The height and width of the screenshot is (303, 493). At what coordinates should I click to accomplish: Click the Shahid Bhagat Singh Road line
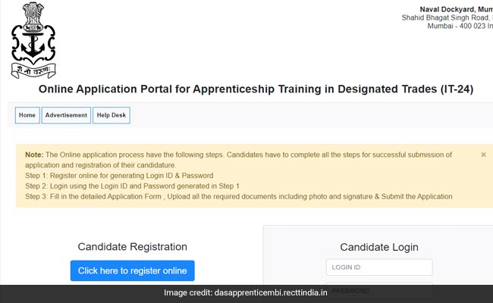tap(447, 19)
